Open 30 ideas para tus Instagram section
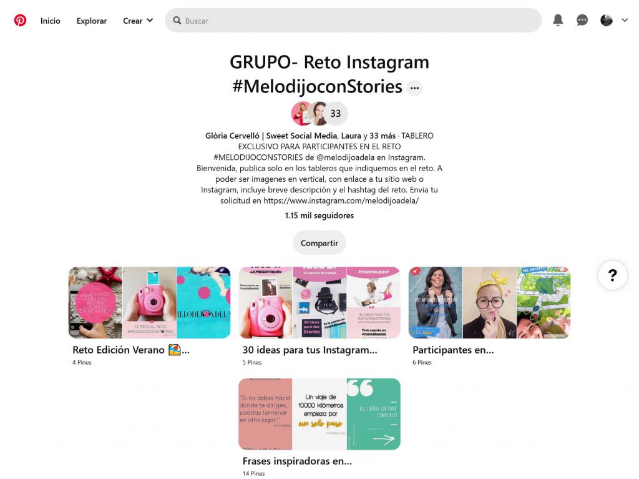The width and height of the screenshot is (639, 479). (x=319, y=302)
